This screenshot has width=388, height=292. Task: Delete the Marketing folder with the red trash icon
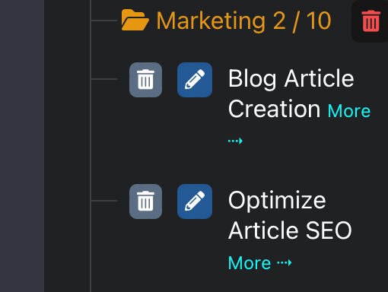(371, 21)
